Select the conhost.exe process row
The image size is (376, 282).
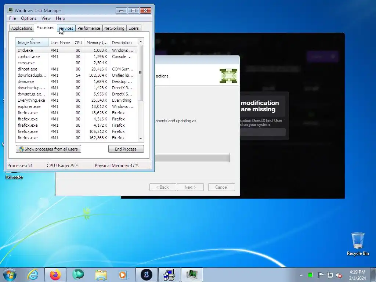(76, 57)
